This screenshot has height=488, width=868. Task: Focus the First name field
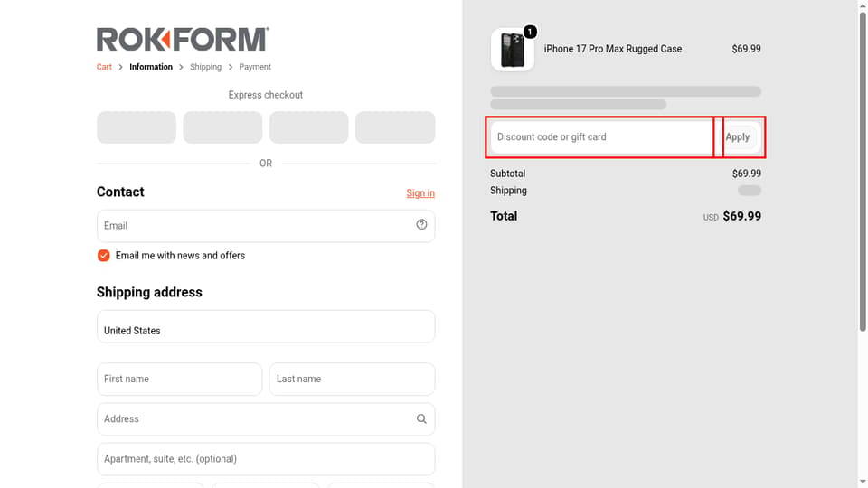click(179, 379)
